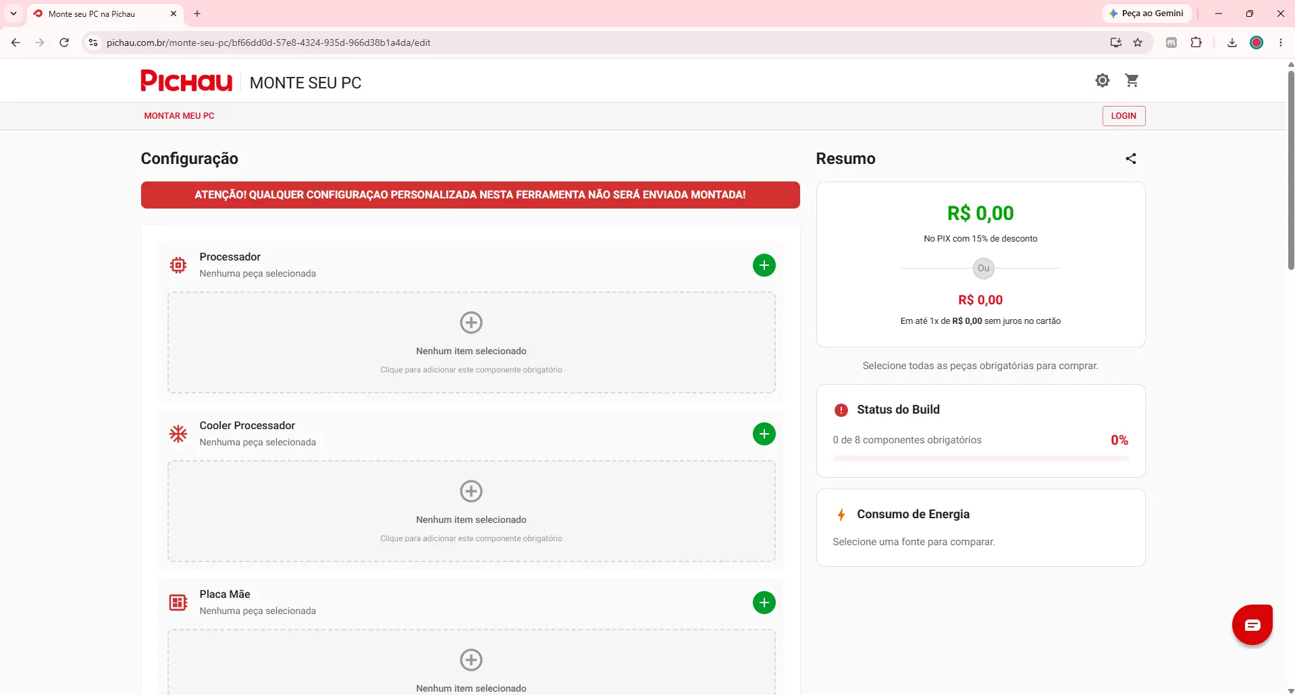Click the Placa Mãe board icon
The image size is (1295, 695).
[178, 603]
